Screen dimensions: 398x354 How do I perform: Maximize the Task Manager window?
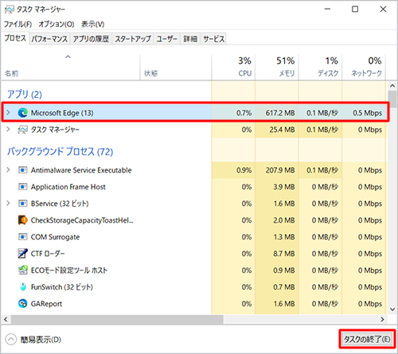(355, 10)
